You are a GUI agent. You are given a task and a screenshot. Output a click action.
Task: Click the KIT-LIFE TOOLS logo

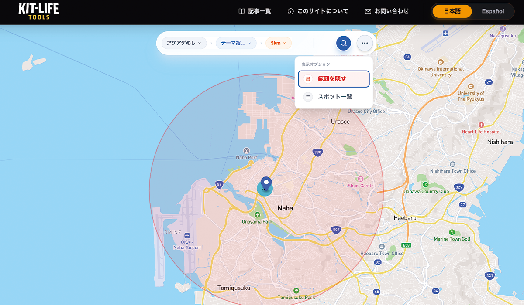tap(38, 11)
